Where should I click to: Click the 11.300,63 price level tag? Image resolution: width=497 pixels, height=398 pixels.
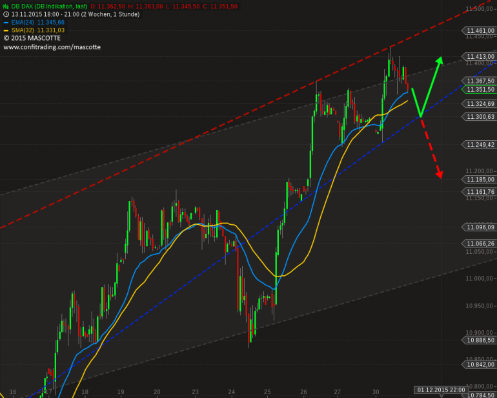coord(479,117)
